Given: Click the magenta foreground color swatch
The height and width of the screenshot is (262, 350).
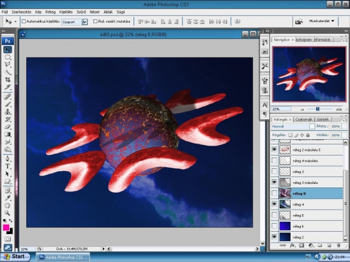Looking at the screenshot, I should coord(6,228).
